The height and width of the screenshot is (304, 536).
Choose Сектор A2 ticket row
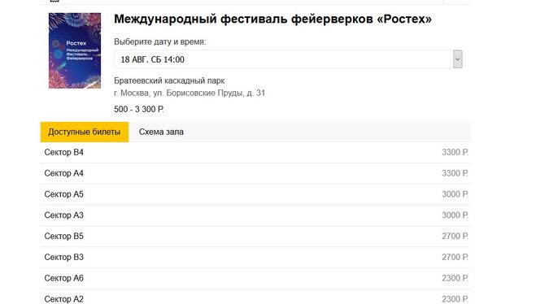(255, 298)
